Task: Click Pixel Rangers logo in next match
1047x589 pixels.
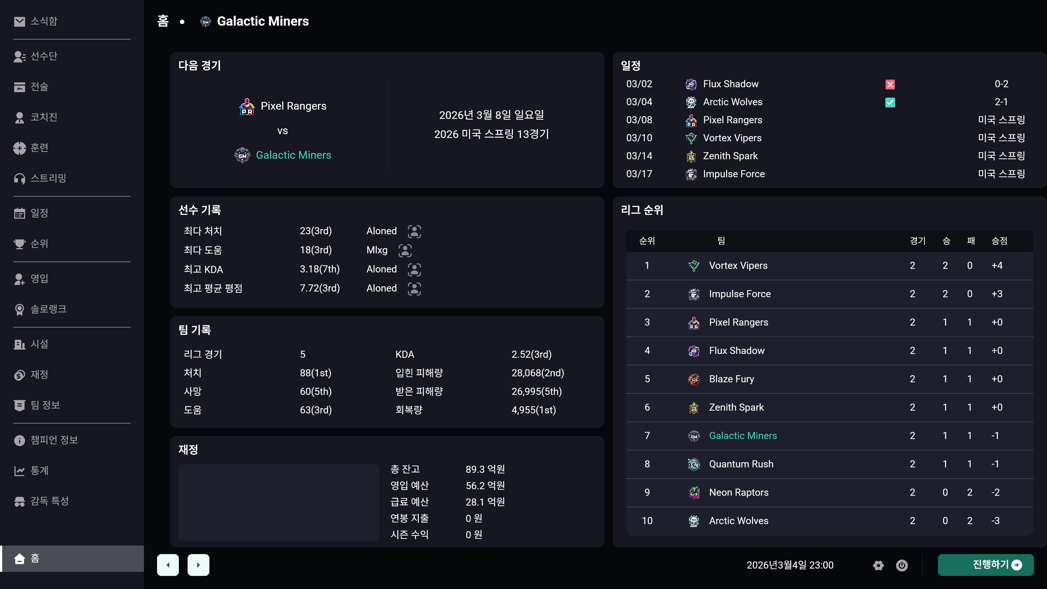Action: [247, 107]
